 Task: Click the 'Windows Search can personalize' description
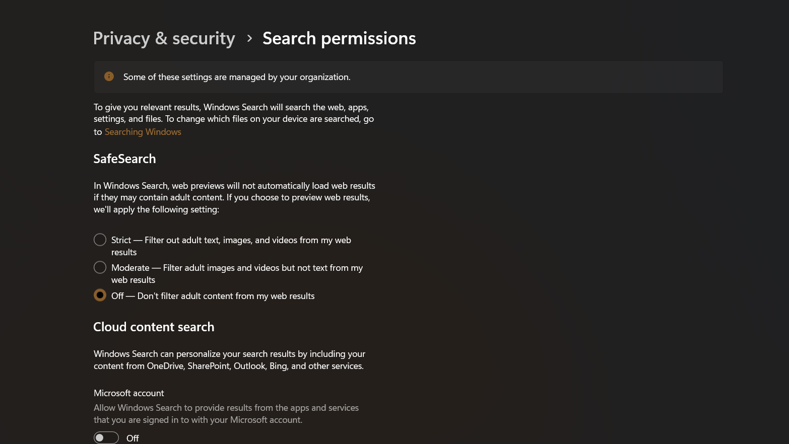pyautogui.click(x=229, y=360)
